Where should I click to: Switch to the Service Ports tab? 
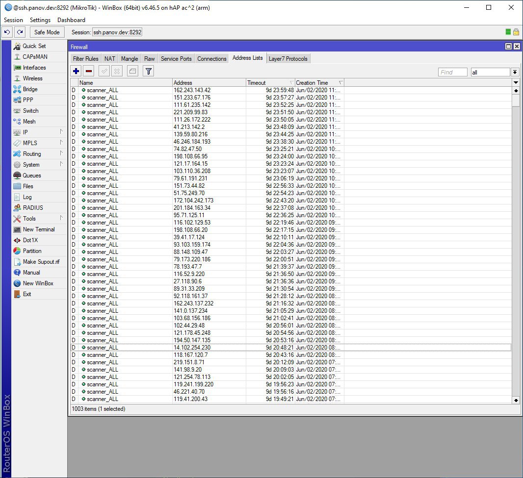(176, 59)
